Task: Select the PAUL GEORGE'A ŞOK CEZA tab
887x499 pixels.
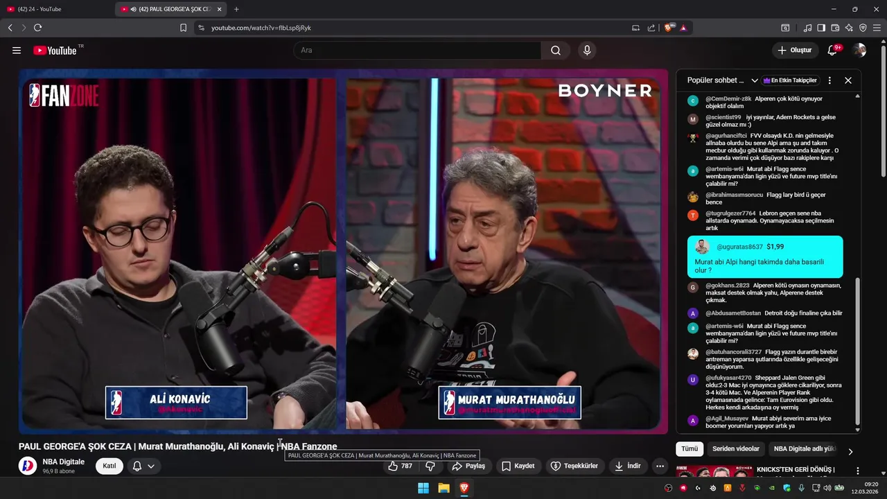Action: tap(171, 9)
